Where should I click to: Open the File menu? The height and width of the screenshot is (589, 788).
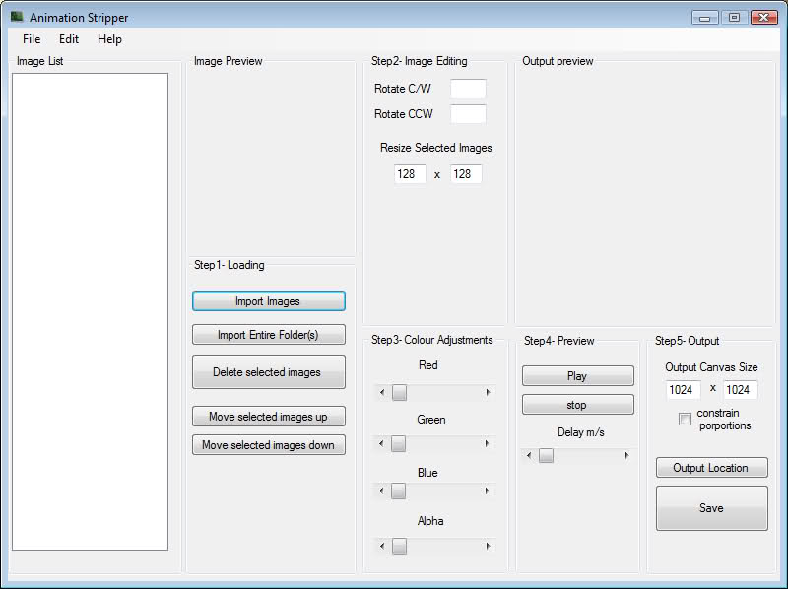click(32, 39)
